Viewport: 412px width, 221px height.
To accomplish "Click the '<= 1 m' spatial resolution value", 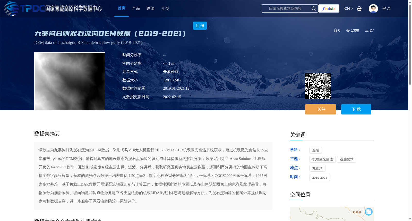I will [169, 63].
